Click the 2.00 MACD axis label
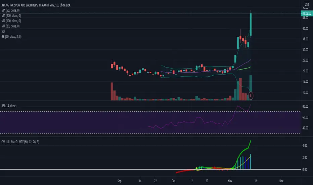Viewport: 313px width, 185px height. (x=305, y=158)
